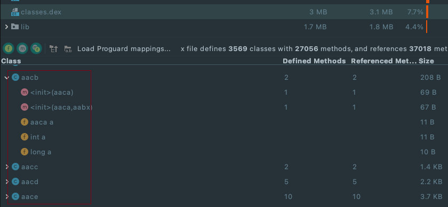
Task: Toggle the show fields filter icon
Action: (9, 48)
